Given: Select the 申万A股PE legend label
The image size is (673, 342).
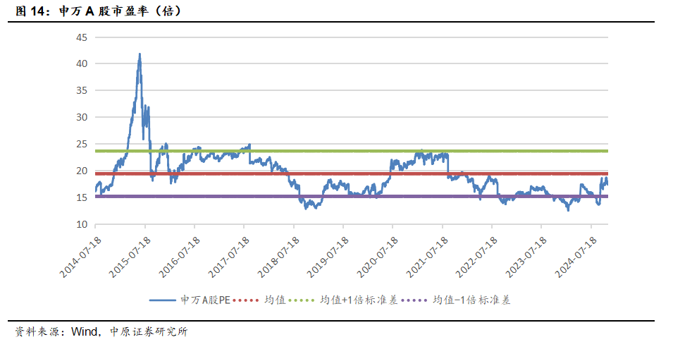Looking at the screenshot, I should pyautogui.click(x=206, y=300).
